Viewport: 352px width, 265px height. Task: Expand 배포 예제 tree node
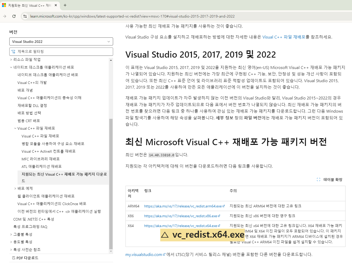point(15,189)
